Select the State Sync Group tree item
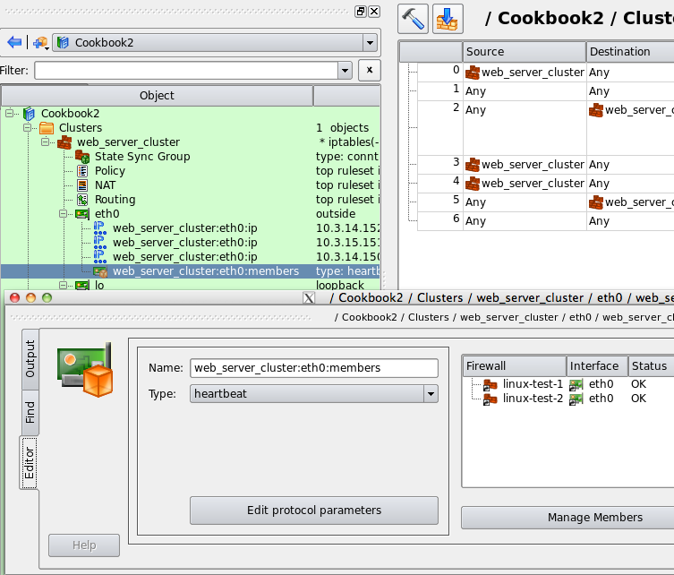This screenshot has height=575, width=674. [141, 157]
